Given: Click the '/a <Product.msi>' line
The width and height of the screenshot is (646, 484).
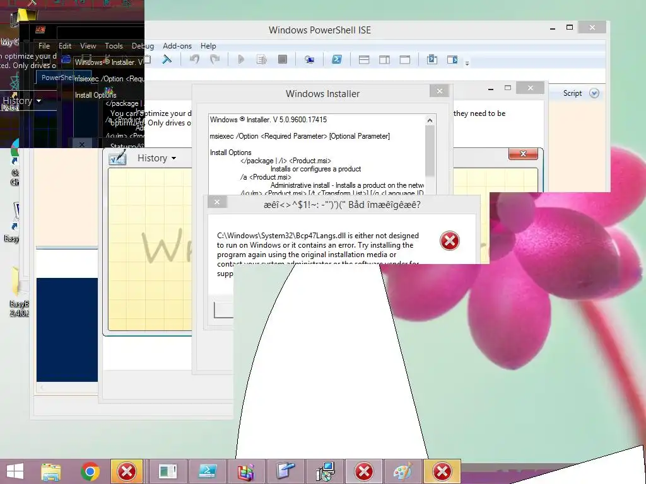Looking at the screenshot, I should point(266,177).
